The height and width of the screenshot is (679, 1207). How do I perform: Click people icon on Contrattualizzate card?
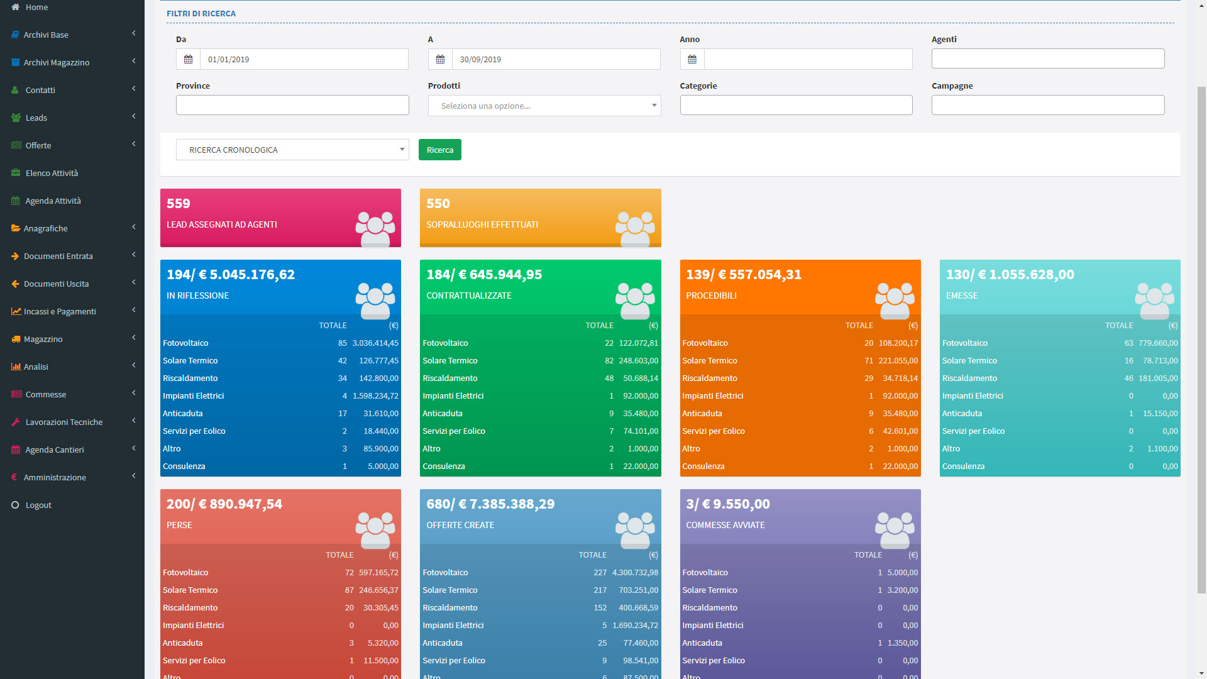pos(635,301)
